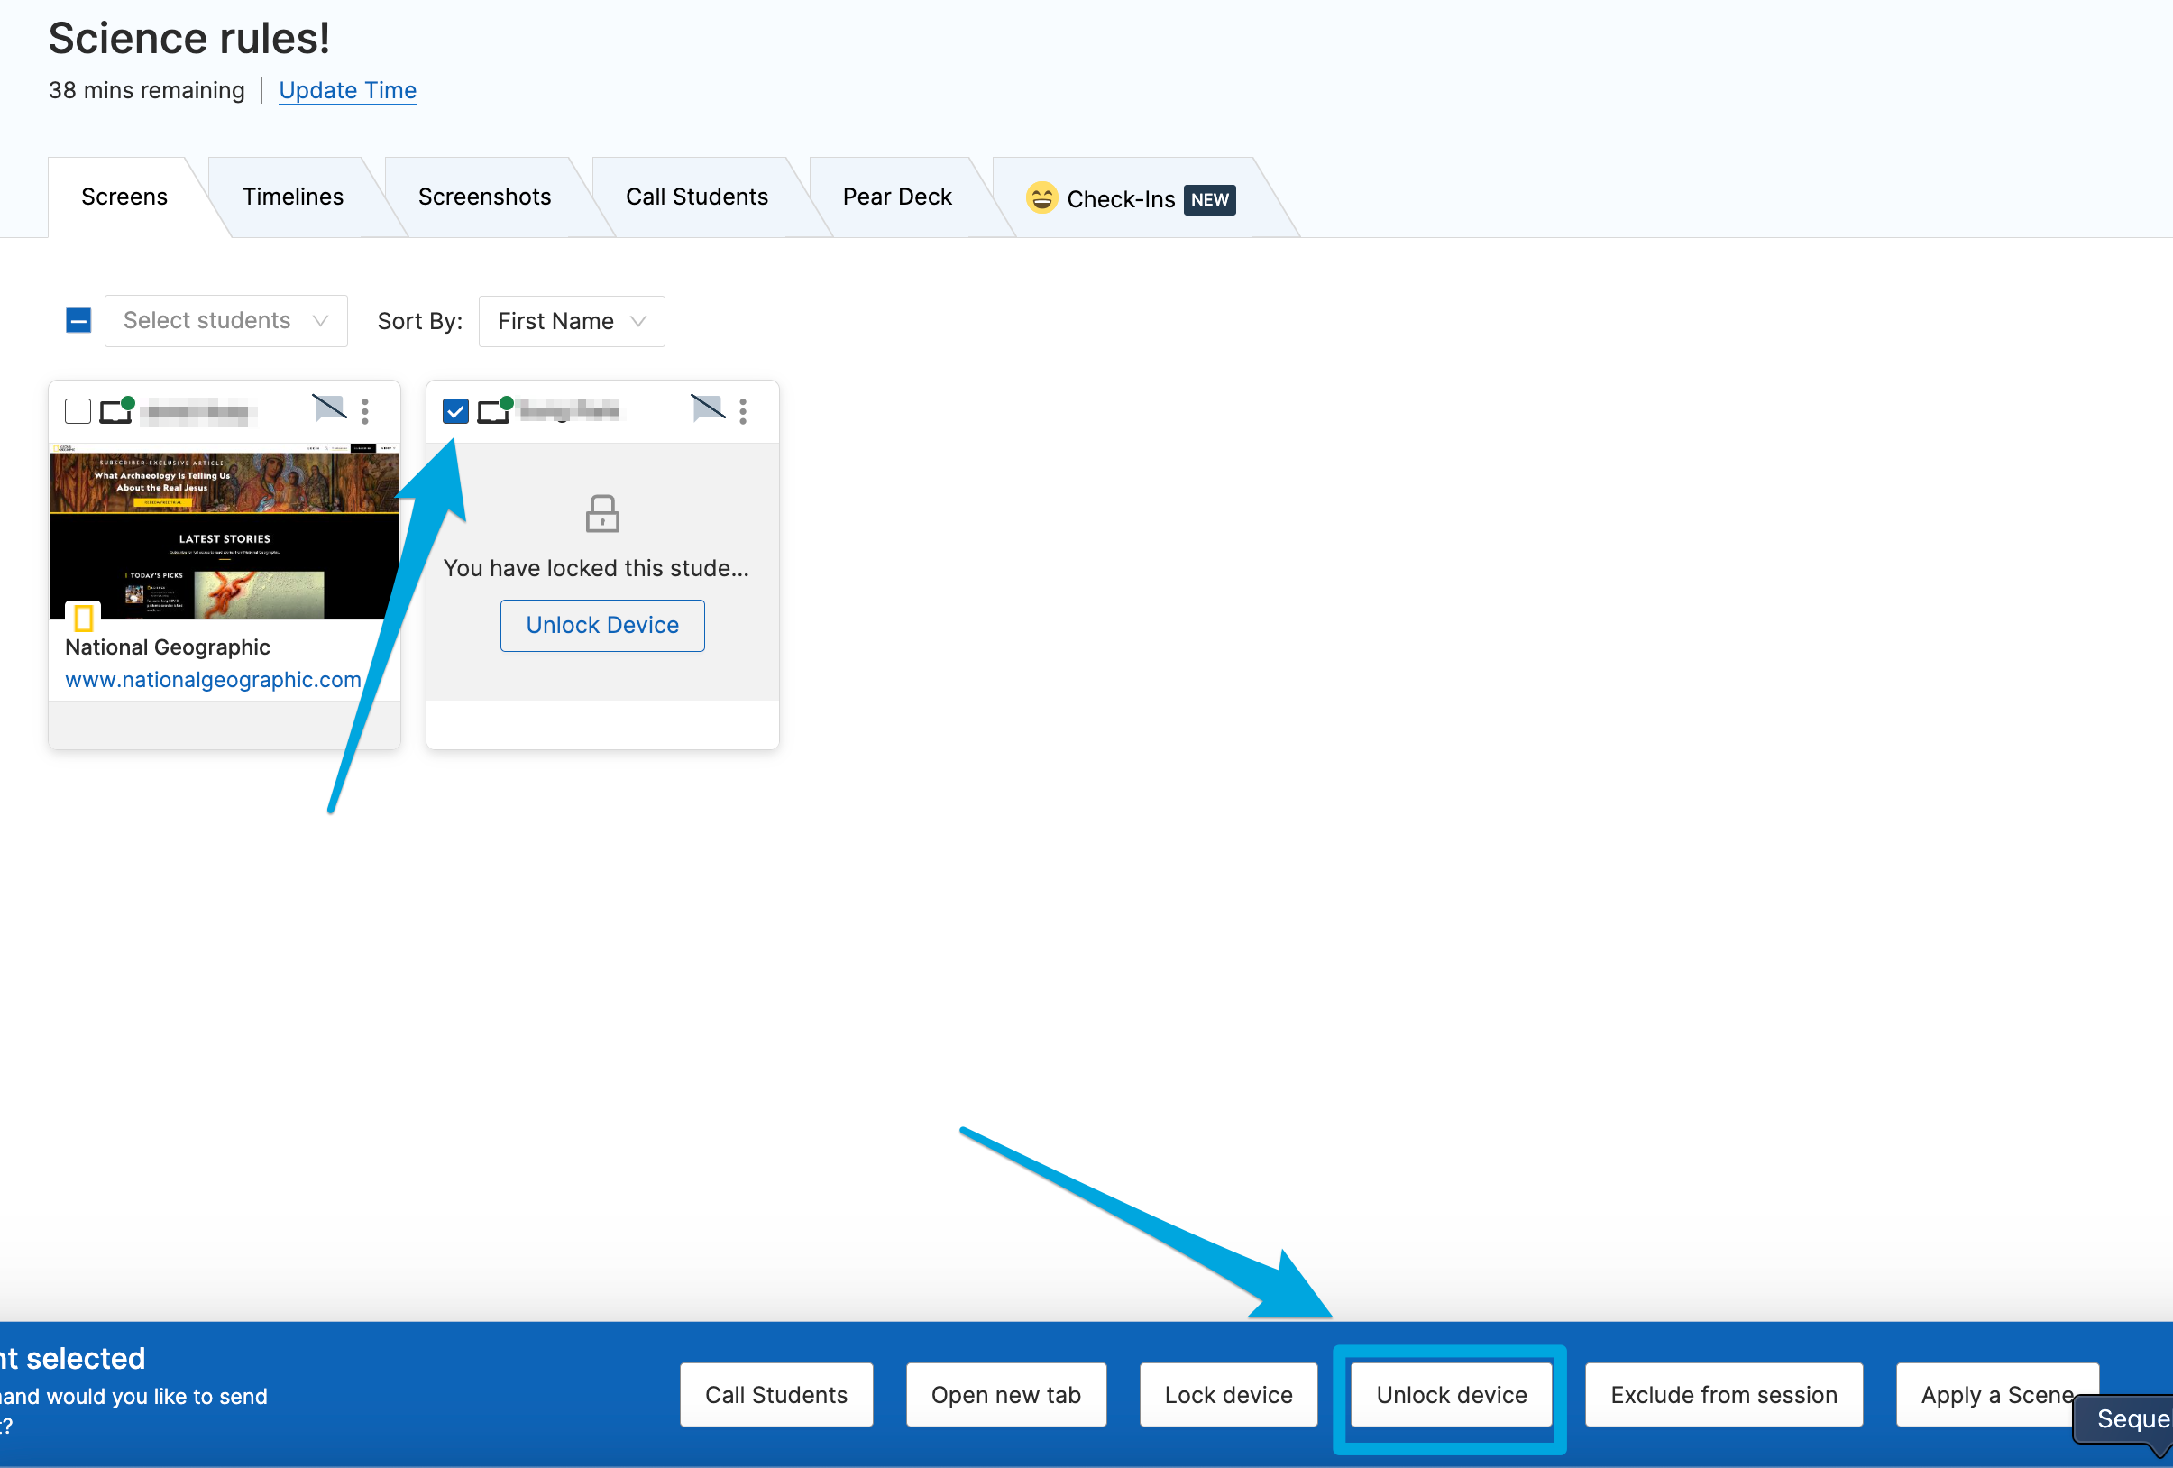The image size is (2173, 1468).
Task: Click the first student's muted chat icon
Action: [x=329, y=408]
